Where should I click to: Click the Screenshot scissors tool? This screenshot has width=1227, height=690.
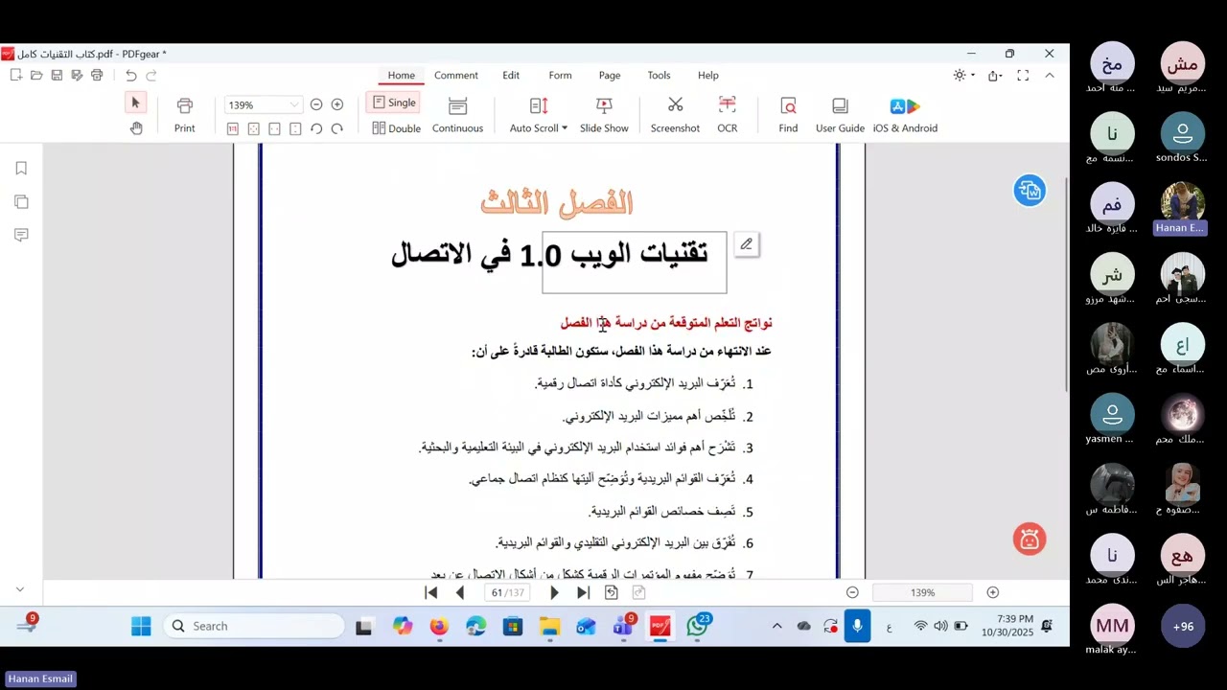click(675, 114)
